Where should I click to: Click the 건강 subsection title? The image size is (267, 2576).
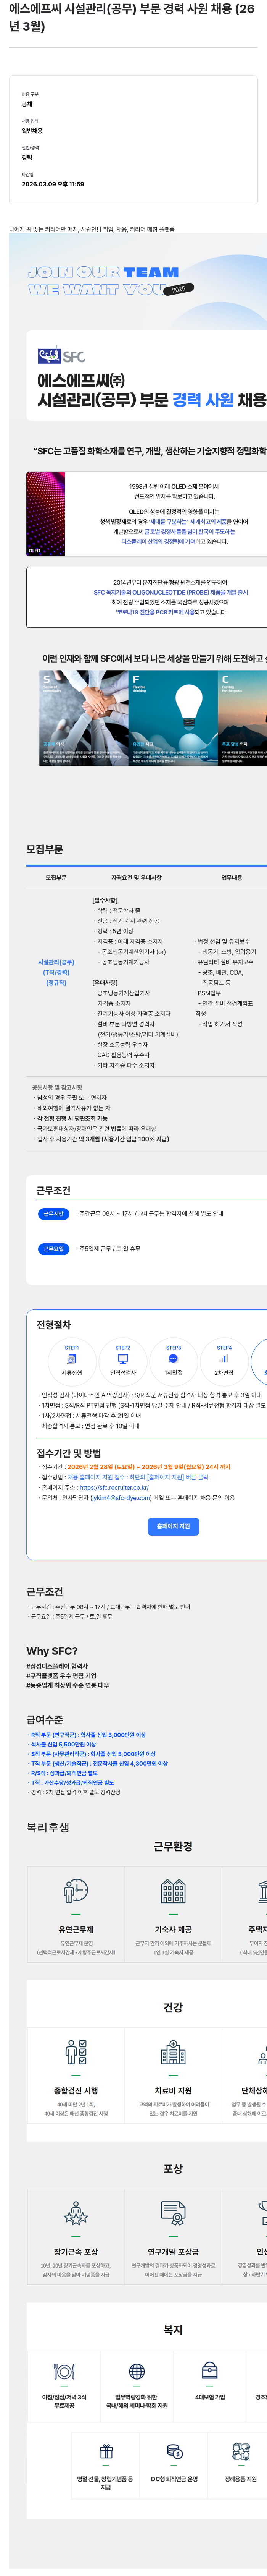(x=173, y=2007)
